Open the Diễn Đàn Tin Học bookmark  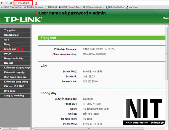115,7
